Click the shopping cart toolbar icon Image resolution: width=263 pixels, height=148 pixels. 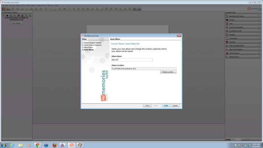tap(135, 9)
